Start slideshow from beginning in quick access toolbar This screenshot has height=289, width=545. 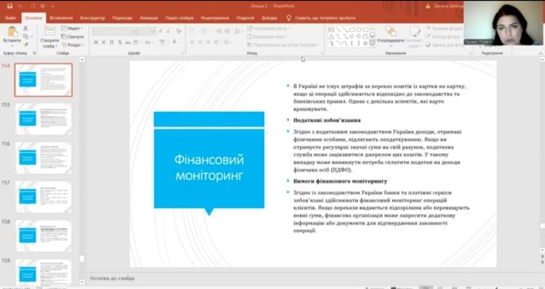pos(42,6)
